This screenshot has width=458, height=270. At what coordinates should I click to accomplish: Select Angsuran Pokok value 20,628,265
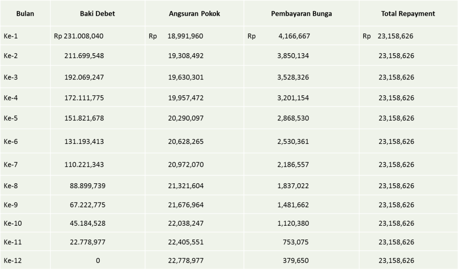[x=186, y=142]
